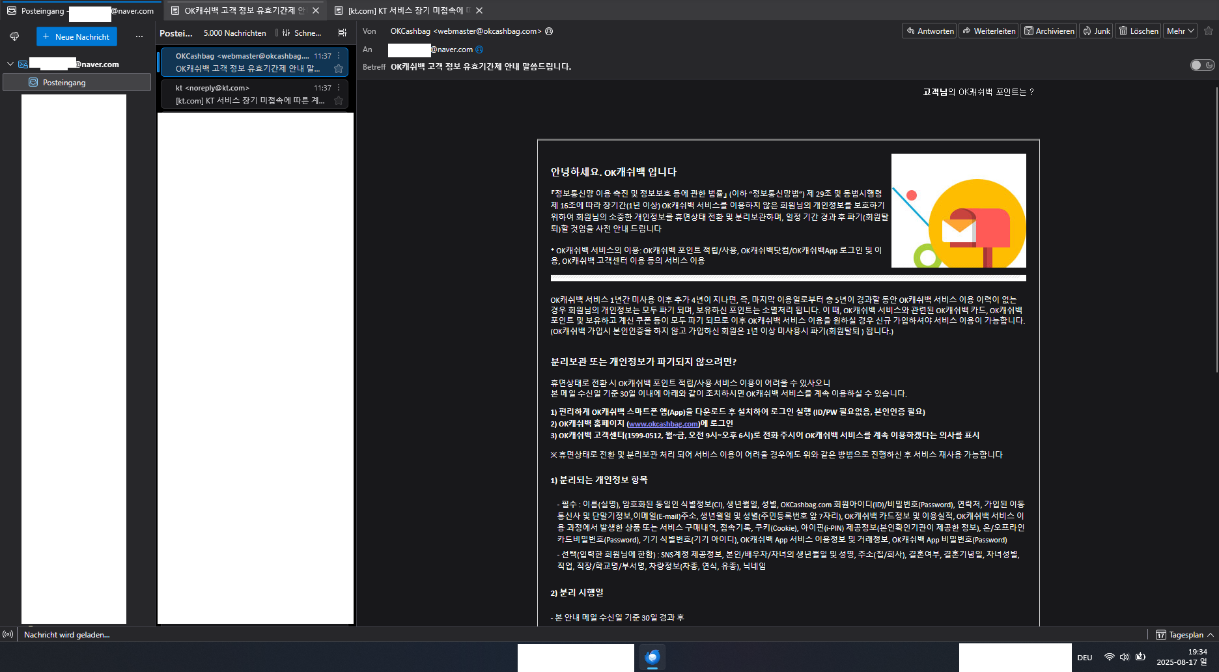
Task: Compose with the Neue Nachricht button
Action: point(77,36)
